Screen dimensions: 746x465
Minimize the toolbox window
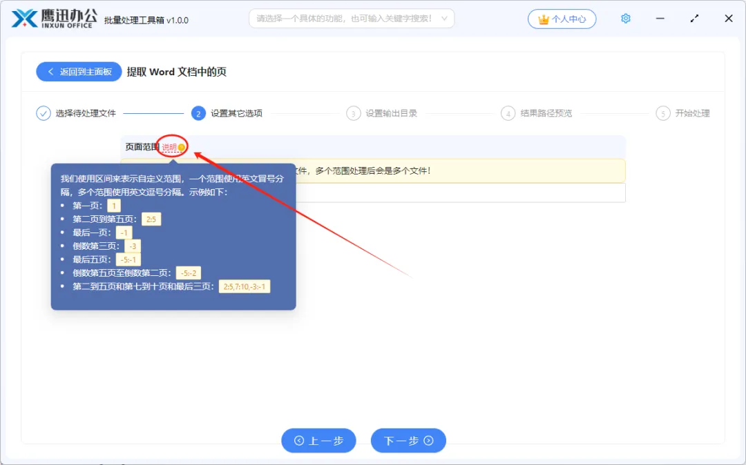point(660,19)
